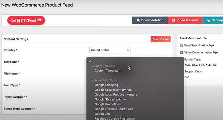Pick Google Local Inventory Ads template
Image resolution: width=223 pixels, height=120 pixels.
(113, 90)
